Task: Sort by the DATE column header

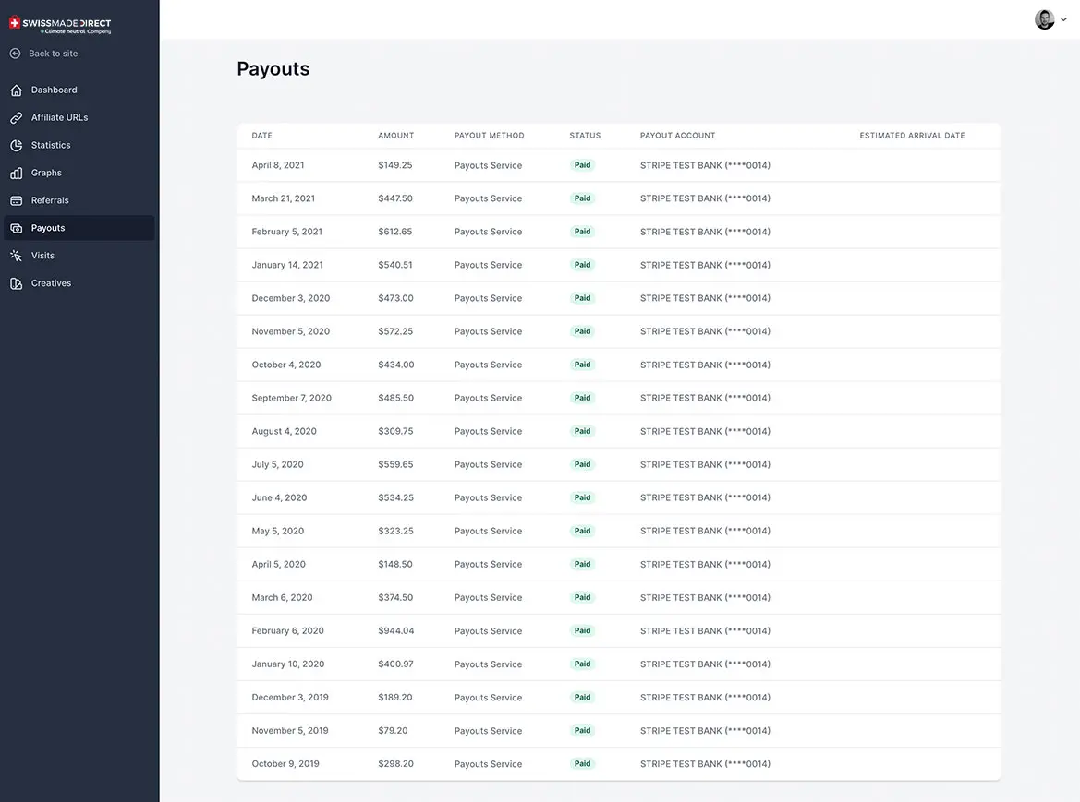Action: pos(261,135)
